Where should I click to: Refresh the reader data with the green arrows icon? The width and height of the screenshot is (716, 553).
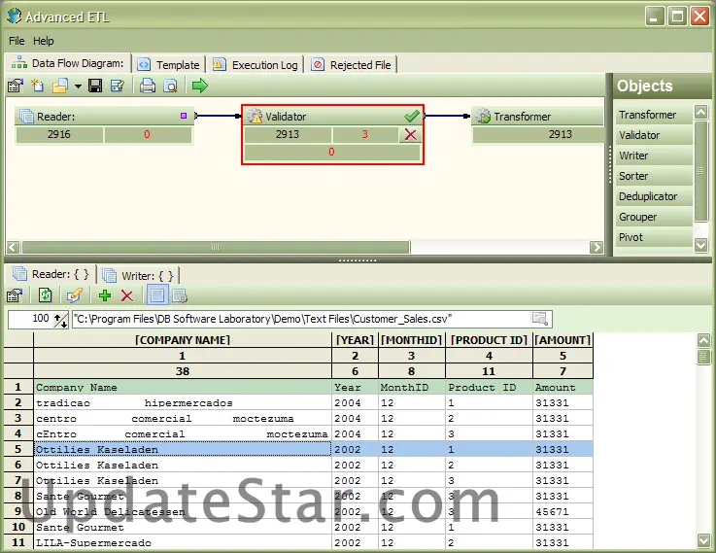click(45, 295)
